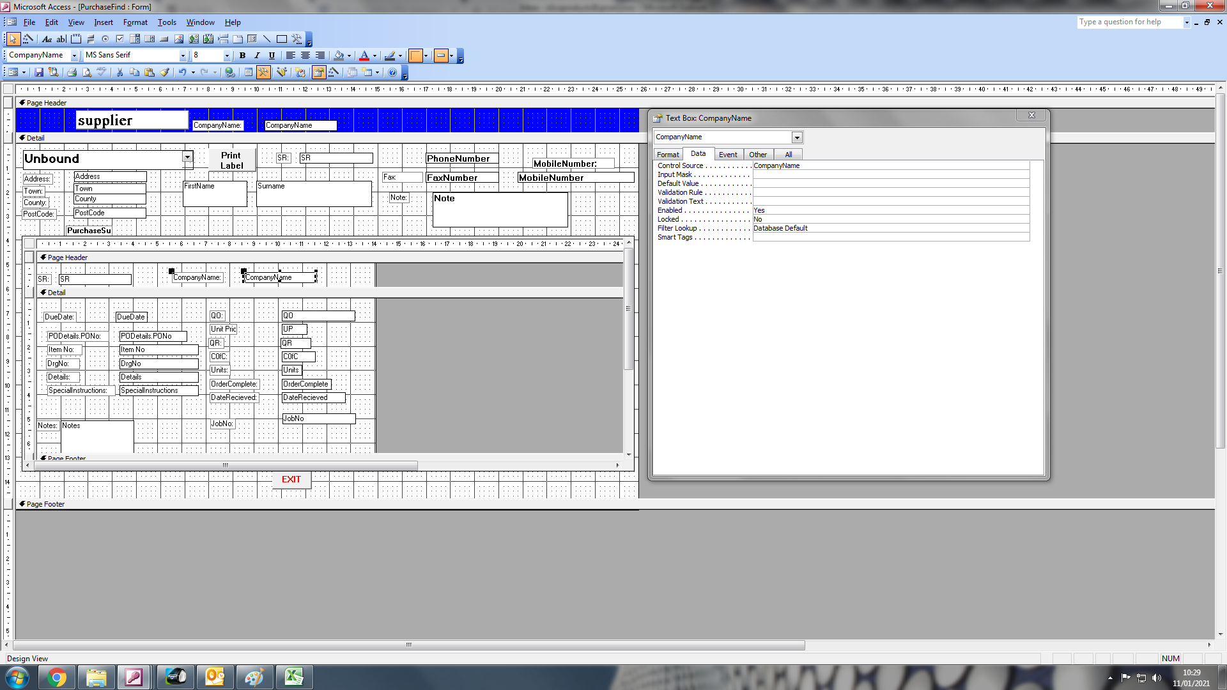This screenshot has width=1227, height=690.
Task: Toggle Bold formatting
Action: (242, 56)
